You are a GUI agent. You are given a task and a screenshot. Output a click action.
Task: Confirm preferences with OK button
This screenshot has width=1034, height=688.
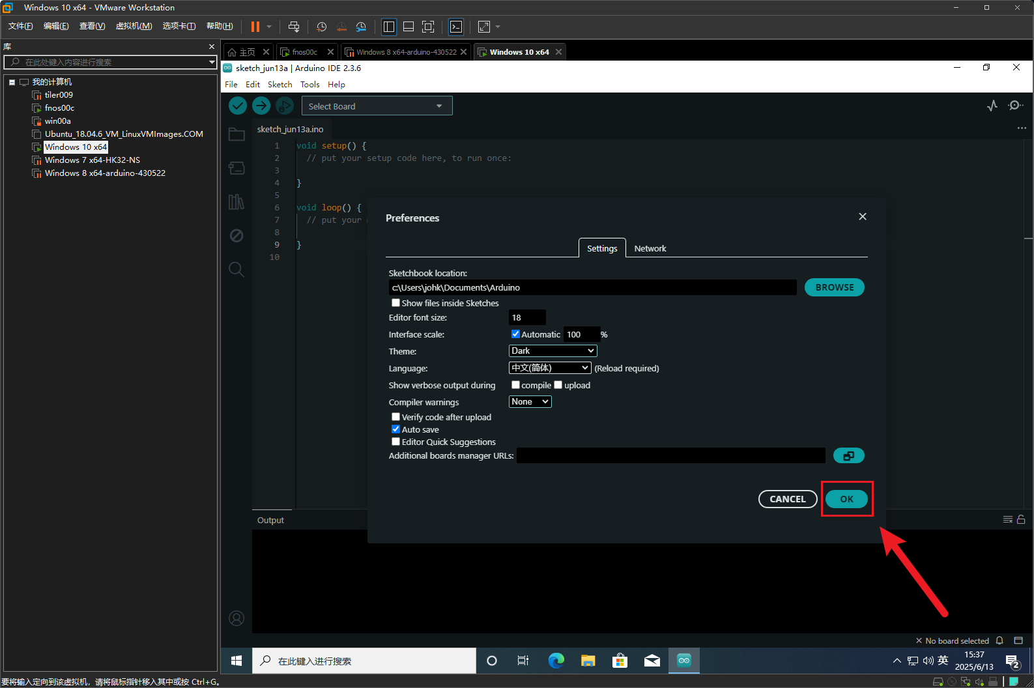pos(846,499)
